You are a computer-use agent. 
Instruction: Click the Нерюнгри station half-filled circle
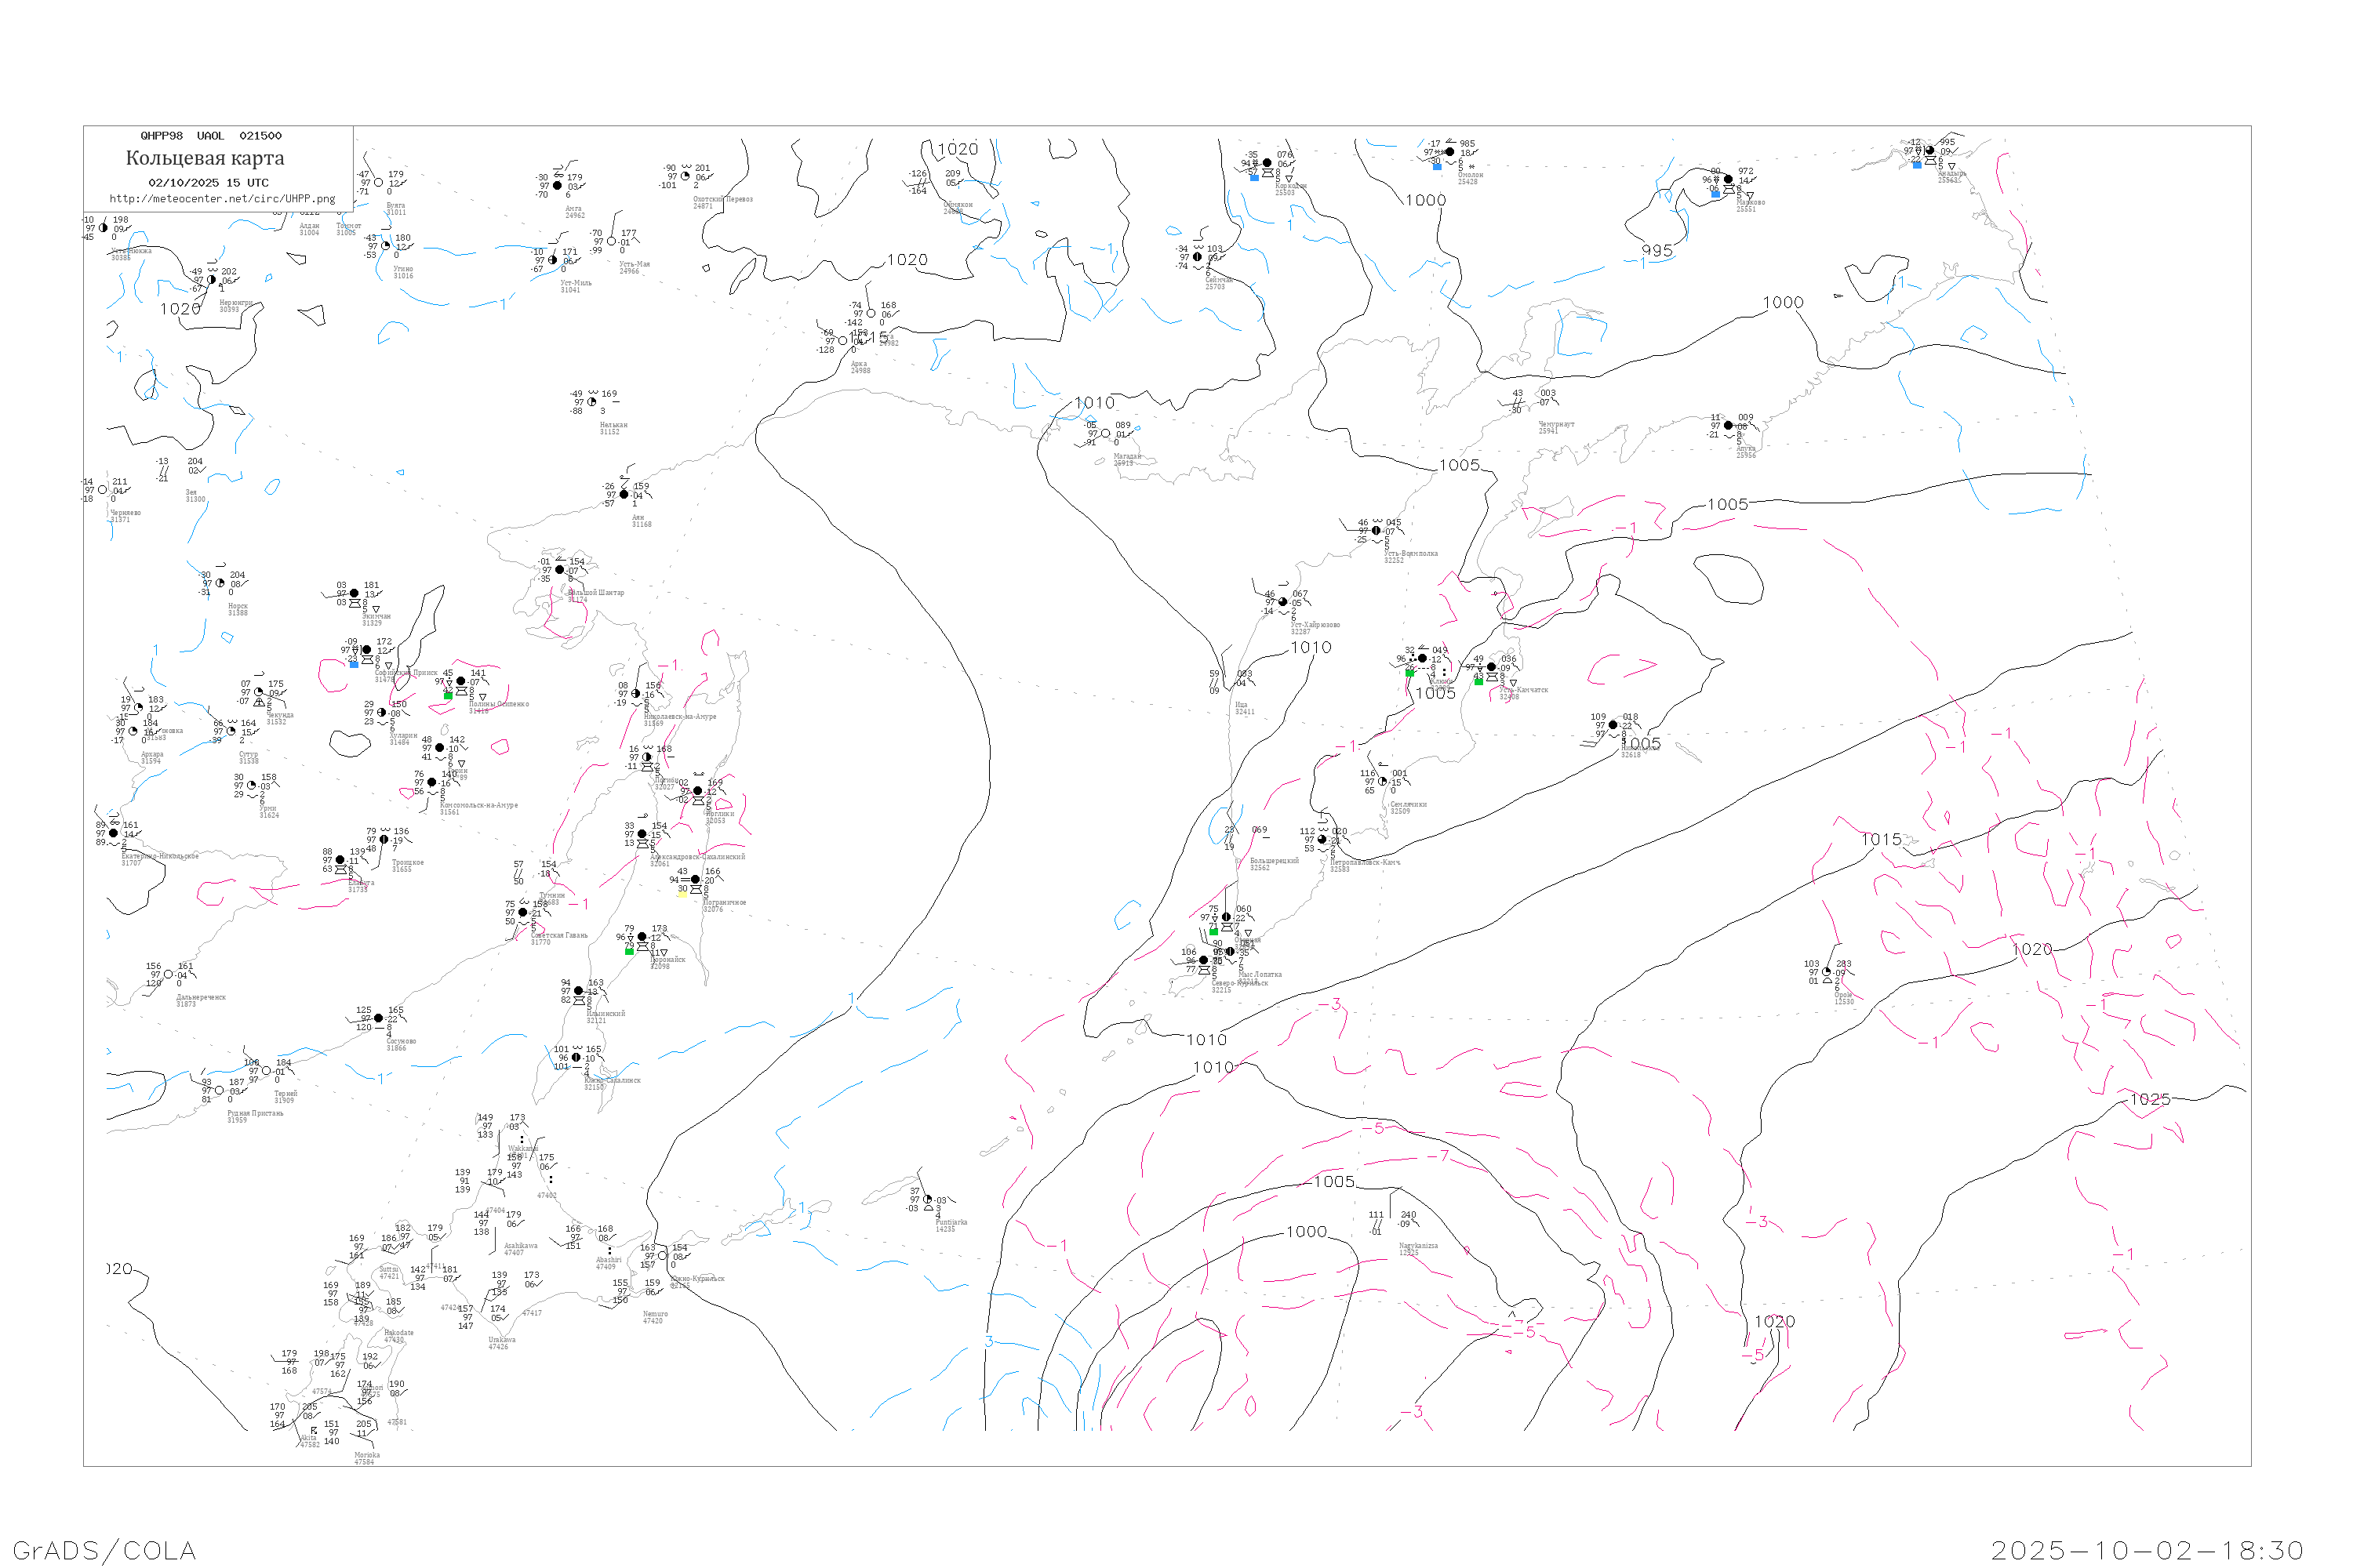point(211,280)
